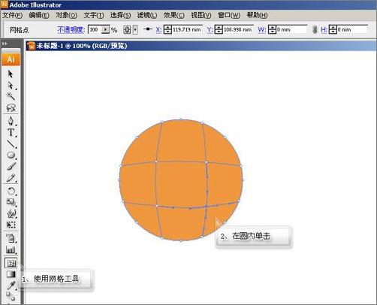Open the dropdown beside the align icon

tap(135, 30)
